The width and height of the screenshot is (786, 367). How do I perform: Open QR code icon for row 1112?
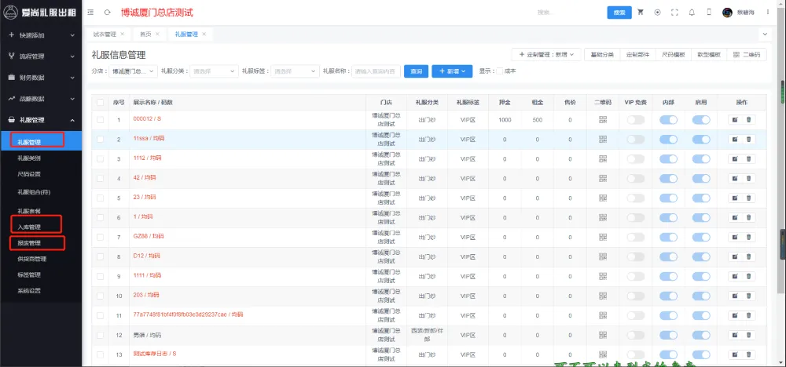603,158
